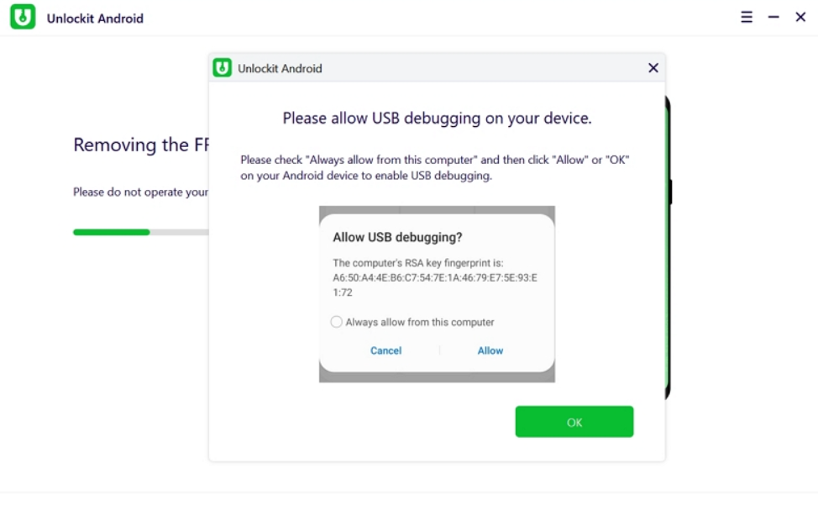Minimize the Unlockit Android main window
Screen dimensions: 818x522
click(773, 17)
